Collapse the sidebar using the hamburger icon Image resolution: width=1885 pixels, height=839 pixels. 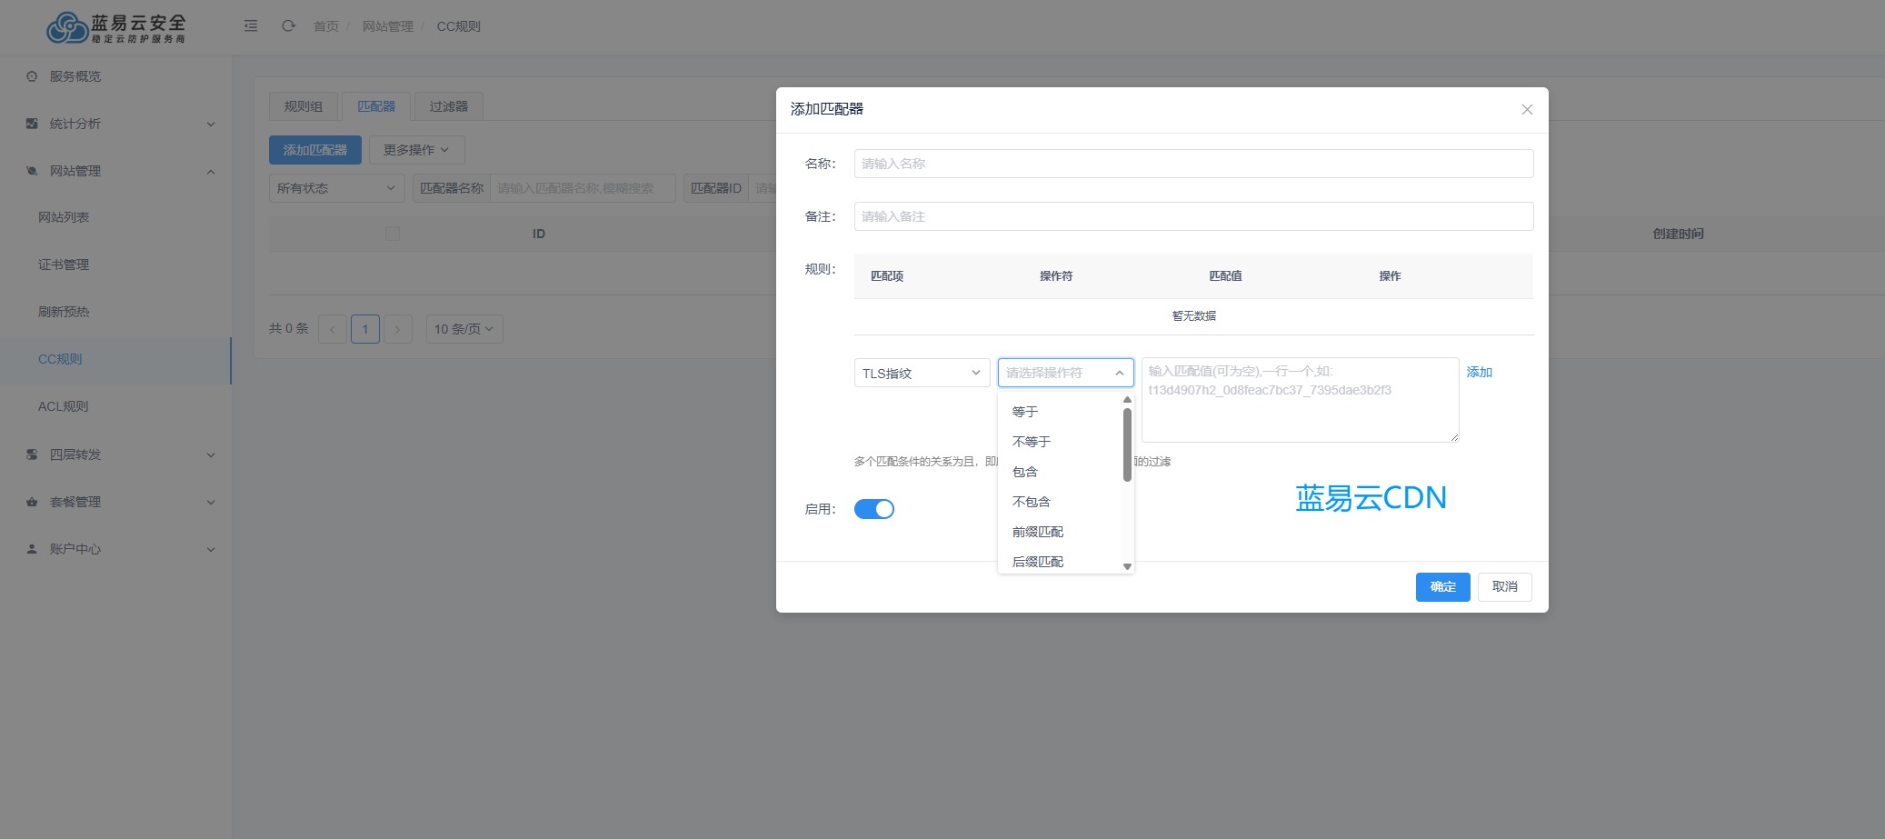click(x=252, y=26)
